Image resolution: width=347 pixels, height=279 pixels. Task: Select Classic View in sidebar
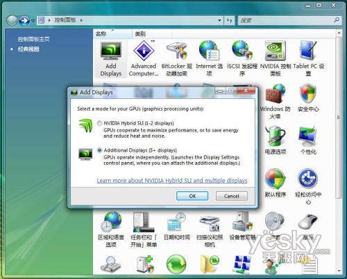click(28, 49)
